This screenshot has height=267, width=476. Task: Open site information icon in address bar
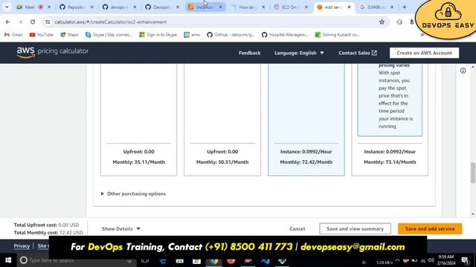(48, 22)
